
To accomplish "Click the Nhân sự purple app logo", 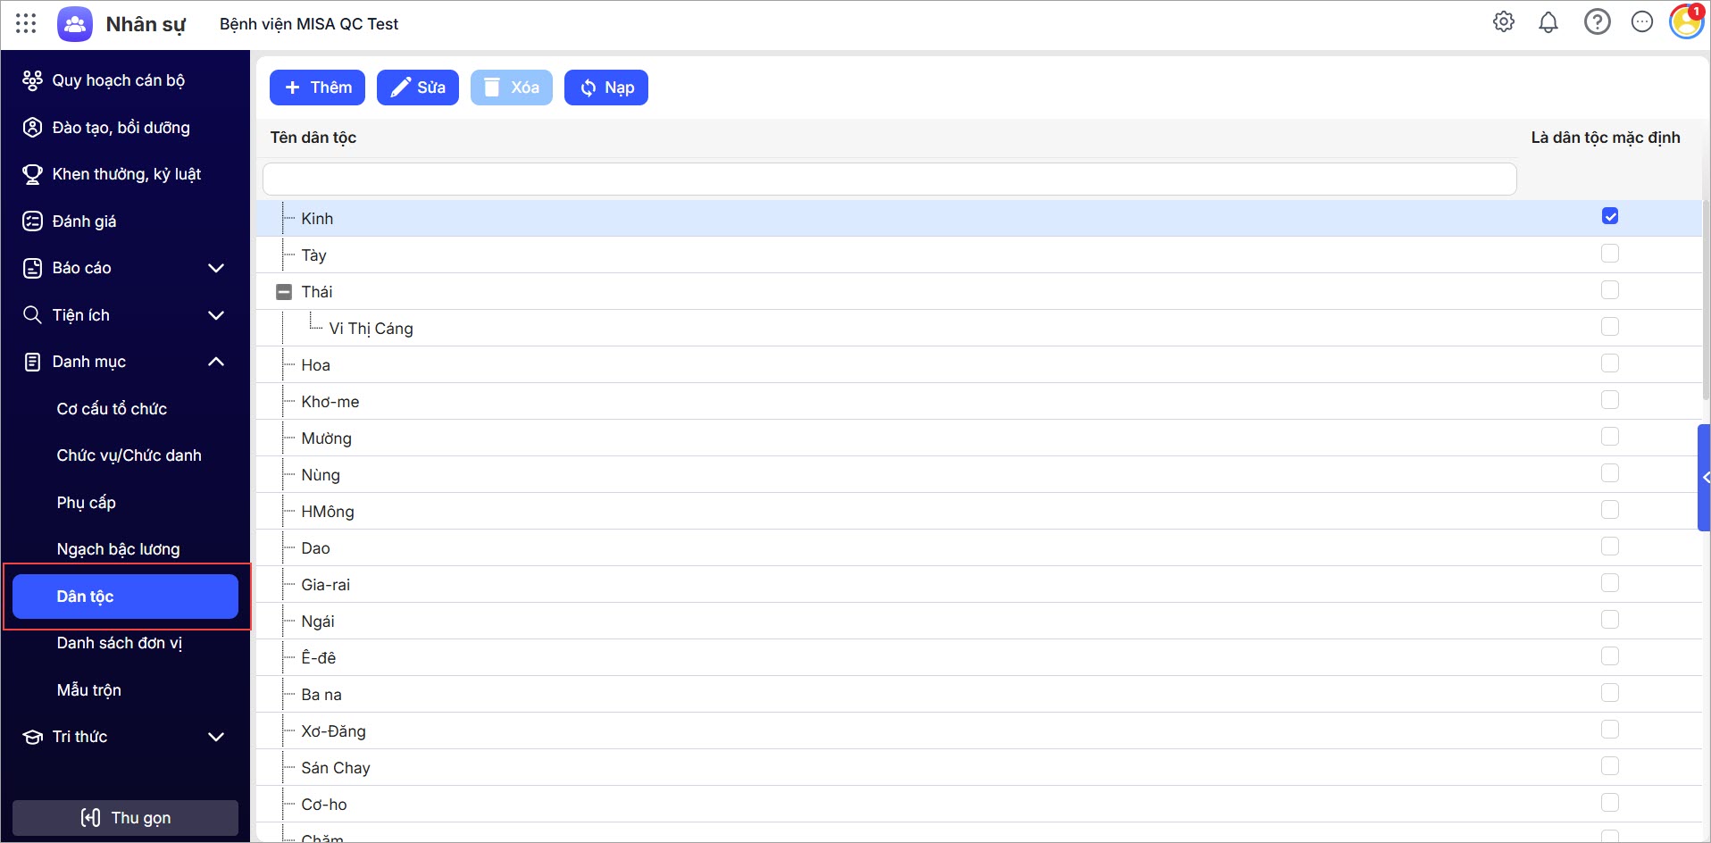I will (x=75, y=24).
